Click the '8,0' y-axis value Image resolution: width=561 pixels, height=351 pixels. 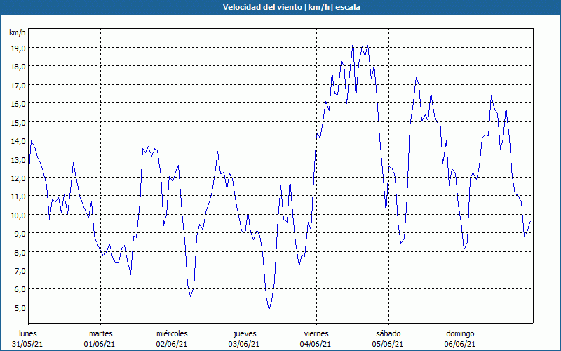(x=20, y=252)
